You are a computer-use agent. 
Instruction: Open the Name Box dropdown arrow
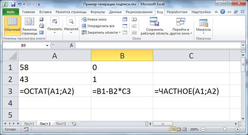47,46
